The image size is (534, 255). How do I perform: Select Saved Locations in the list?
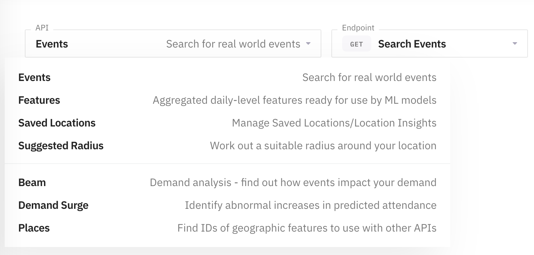tap(227, 123)
